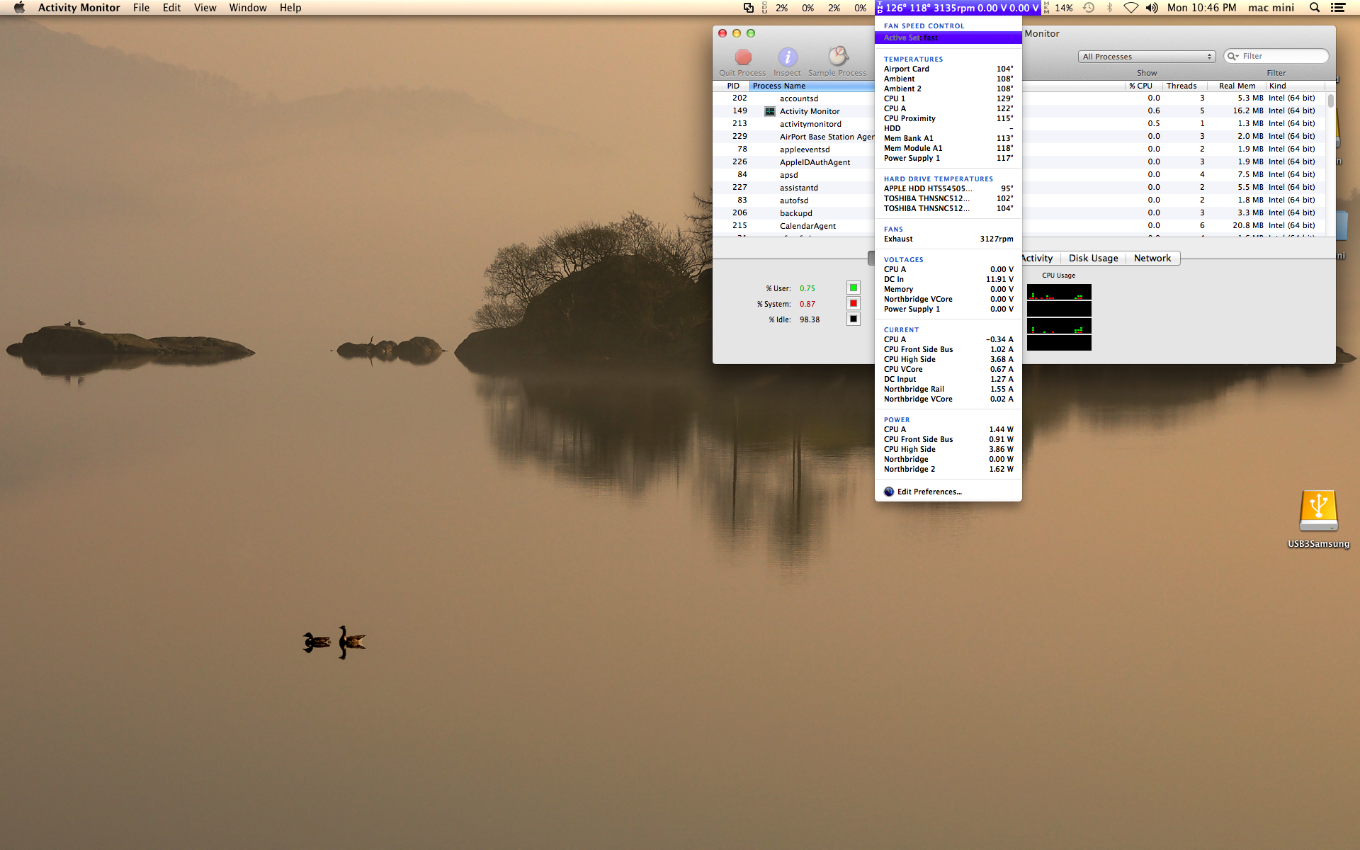
Task: Click the volume speaker icon in menu bar
Action: [1152, 8]
